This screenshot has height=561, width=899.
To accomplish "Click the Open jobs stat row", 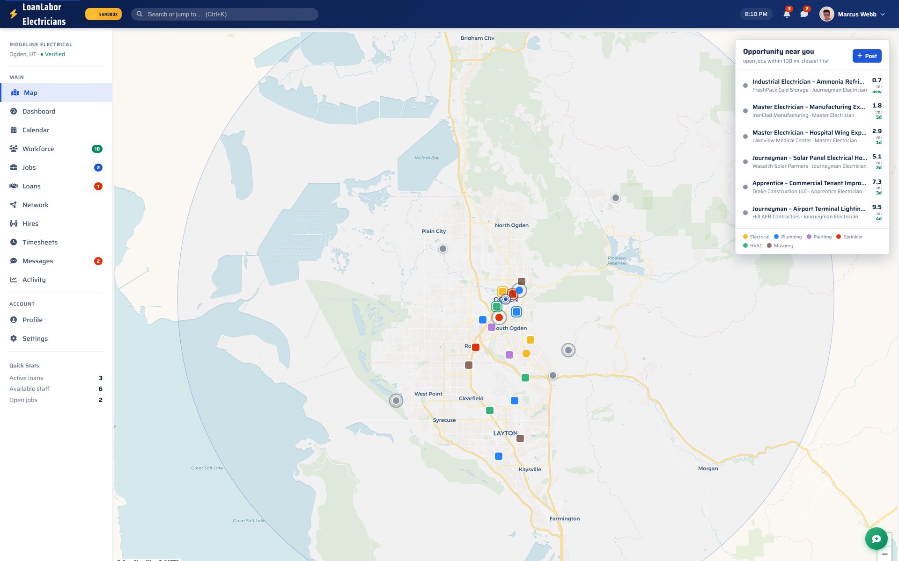I will point(56,400).
